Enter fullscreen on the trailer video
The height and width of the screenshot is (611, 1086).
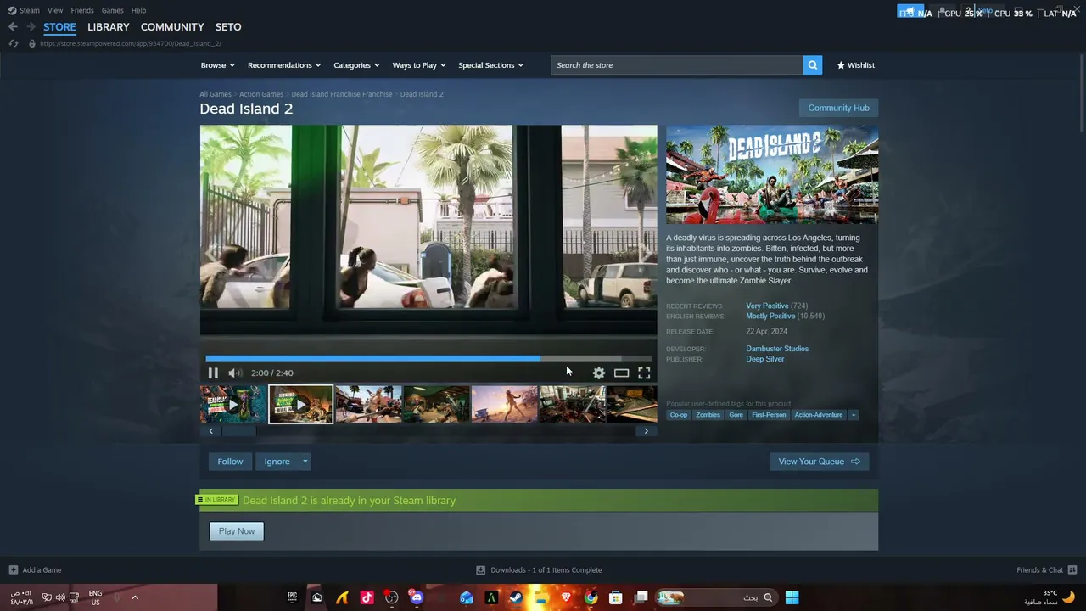[x=644, y=373]
